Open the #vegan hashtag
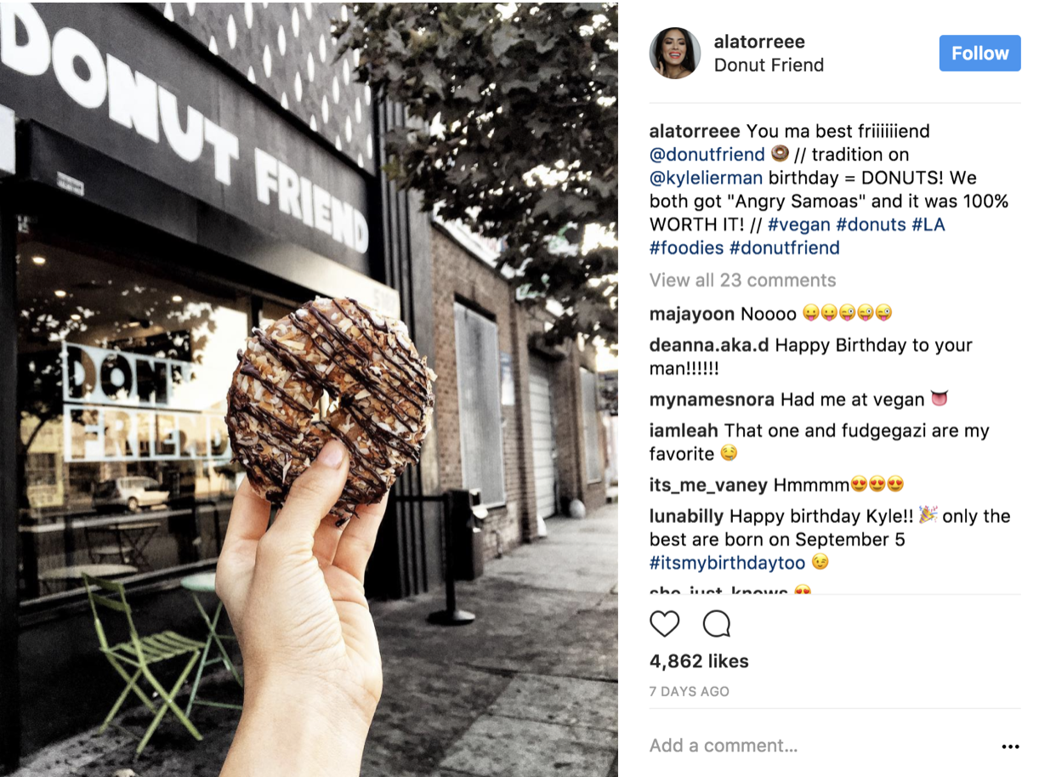The height and width of the screenshot is (777, 1039). point(798,224)
